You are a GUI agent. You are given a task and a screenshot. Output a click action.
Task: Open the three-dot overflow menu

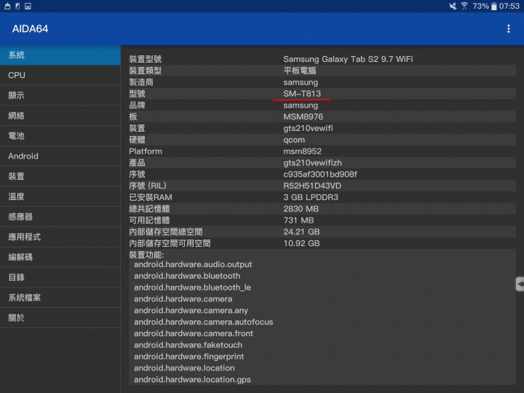coord(508,28)
